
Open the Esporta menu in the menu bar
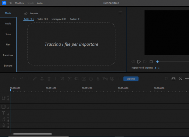(30, 3)
